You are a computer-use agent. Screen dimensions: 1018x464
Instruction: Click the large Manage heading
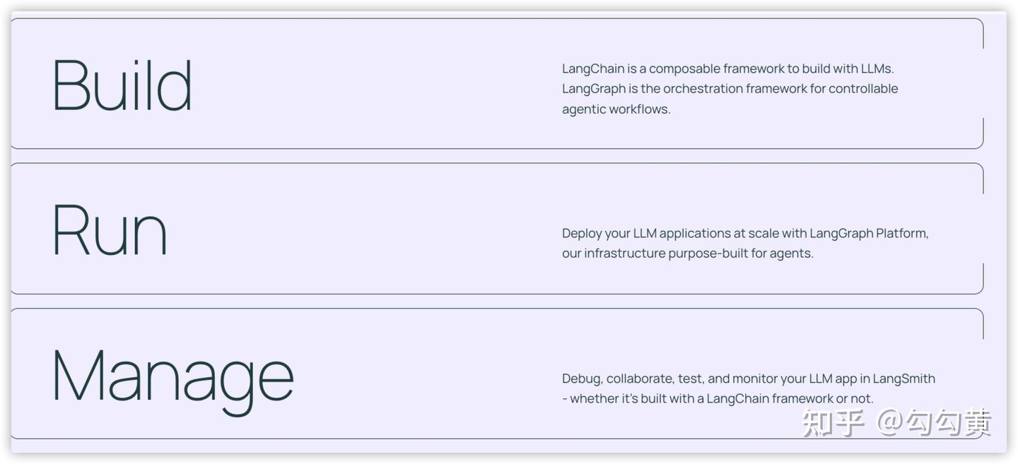[x=173, y=377]
